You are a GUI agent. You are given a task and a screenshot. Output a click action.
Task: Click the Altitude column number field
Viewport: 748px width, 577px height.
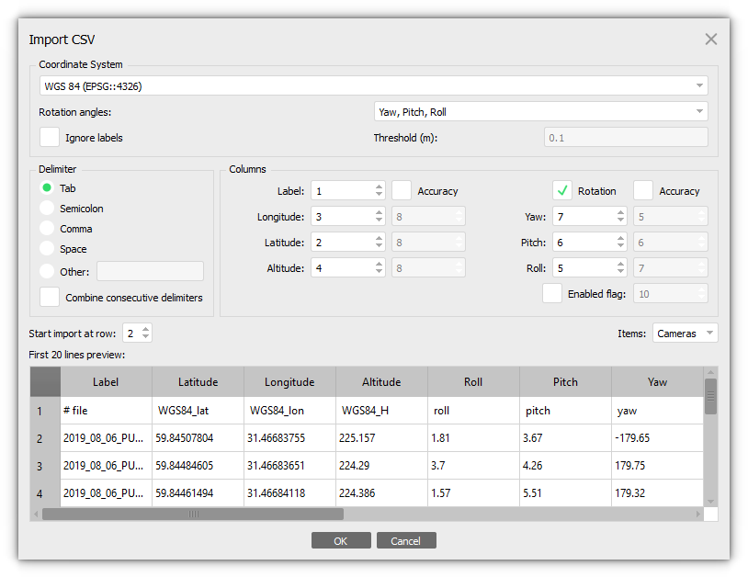343,268
